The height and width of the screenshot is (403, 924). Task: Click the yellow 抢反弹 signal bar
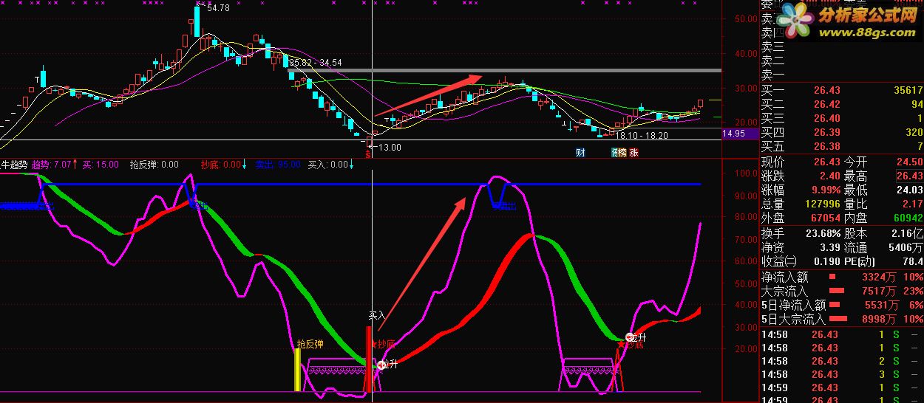point(298,369)
